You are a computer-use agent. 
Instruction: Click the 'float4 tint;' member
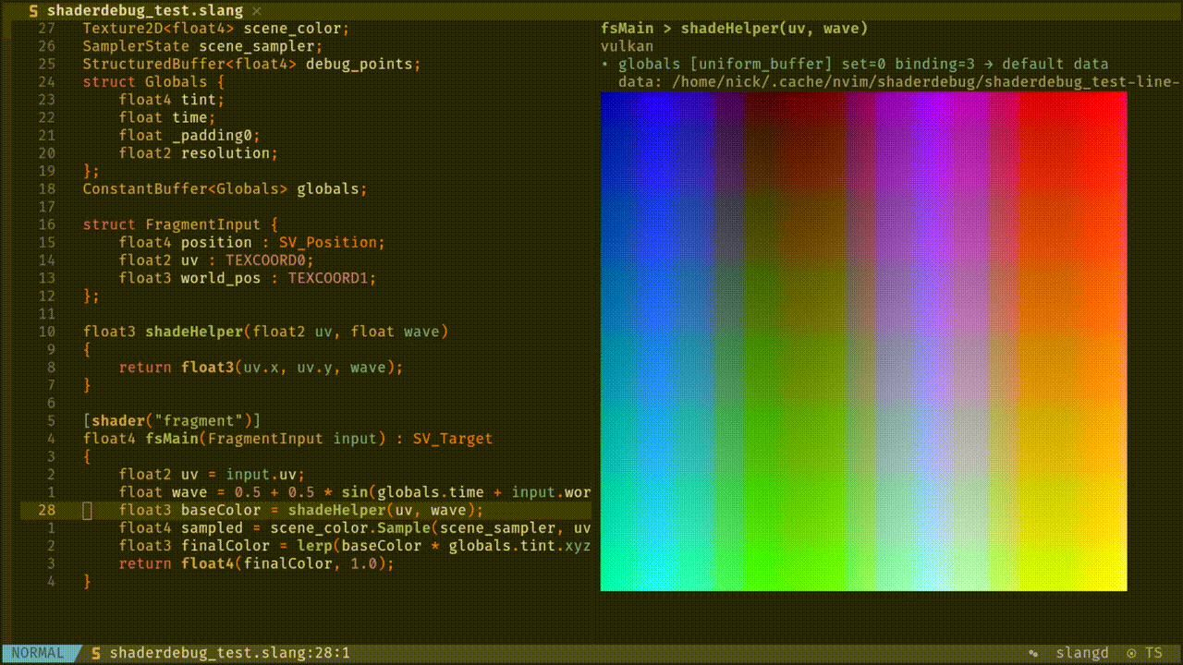[x=172, y=100]
